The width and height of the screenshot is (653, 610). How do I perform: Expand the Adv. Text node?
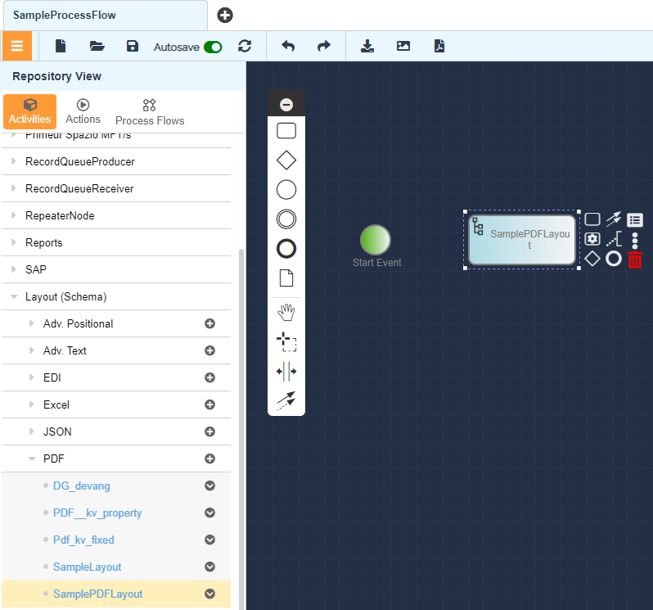(x=32, y=350)
